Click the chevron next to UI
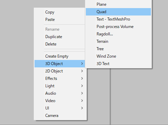168x125 pixels. click(x=82, y=108)
